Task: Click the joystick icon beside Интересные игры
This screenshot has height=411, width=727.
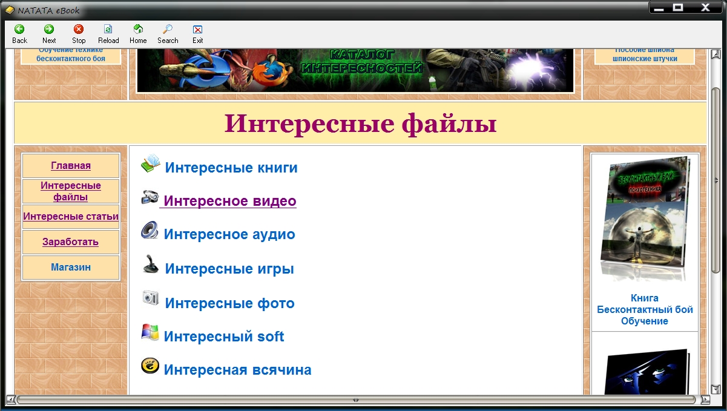Action: (x=150, y=265)
